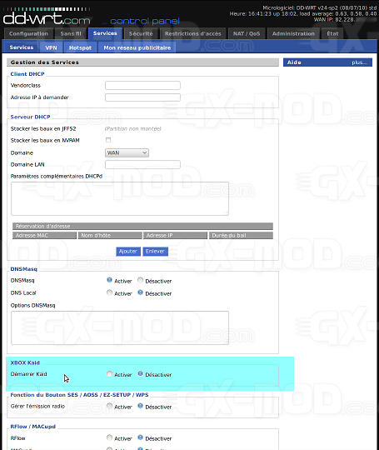Select Activer for DNS Local
Screen dimensions: 379x450
[x=109, y=292]
